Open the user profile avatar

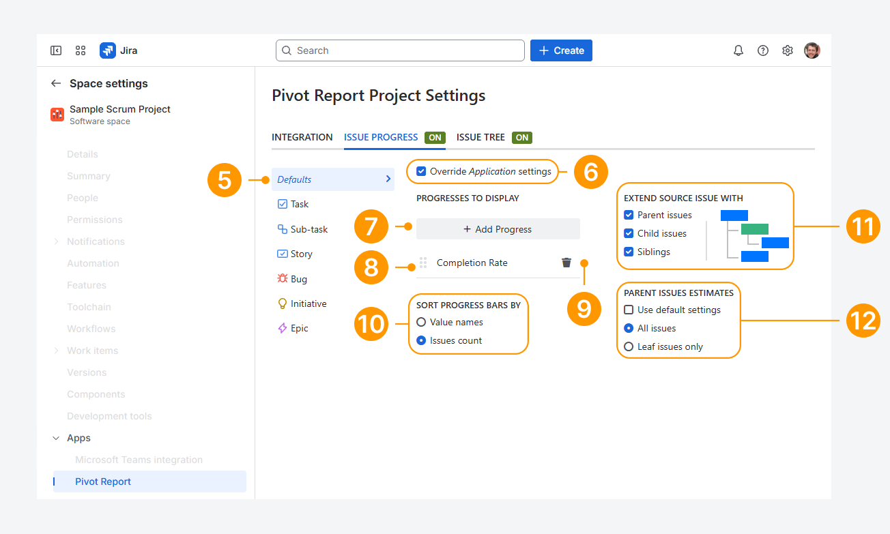coord(812,50)
